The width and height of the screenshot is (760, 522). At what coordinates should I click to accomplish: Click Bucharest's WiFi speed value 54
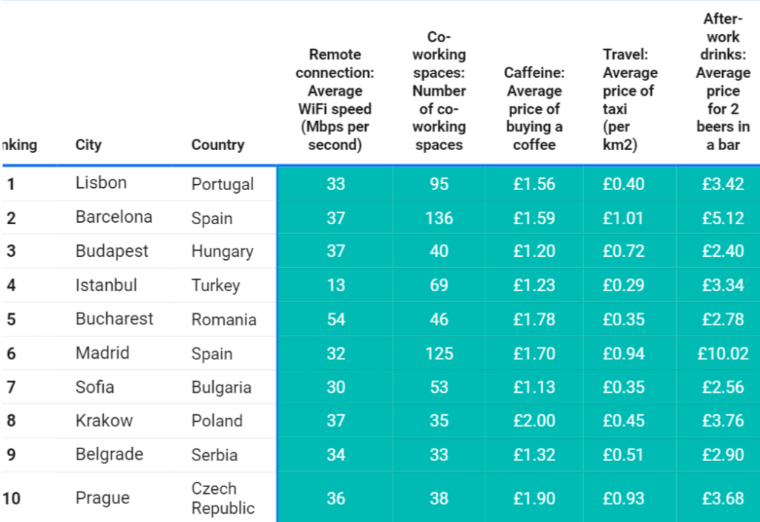pyautogui.click(x=335, y=319)
